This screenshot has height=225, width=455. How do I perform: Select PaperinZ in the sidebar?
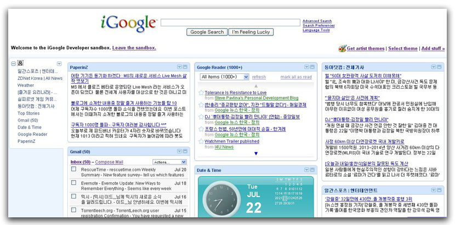tap(26, 141)
